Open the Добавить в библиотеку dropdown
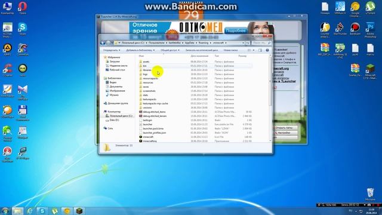The height and width of the screenshot is (215, 382). point(140,50)
